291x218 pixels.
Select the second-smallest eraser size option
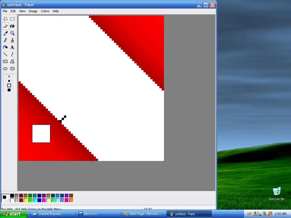pos(9,81)
